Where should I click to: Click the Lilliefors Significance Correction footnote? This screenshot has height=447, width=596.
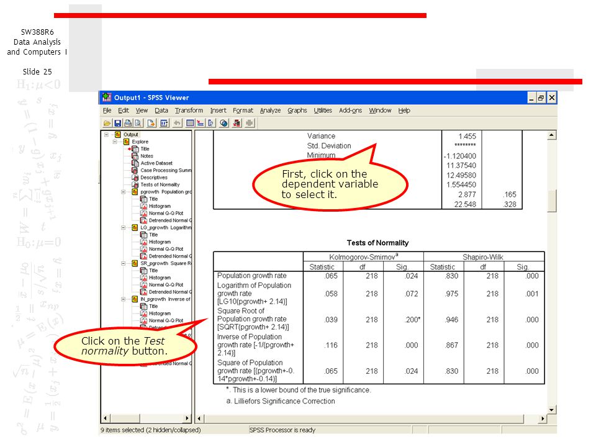(x=281, y=401)
